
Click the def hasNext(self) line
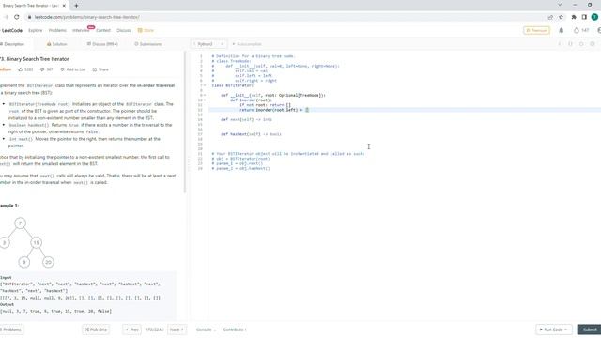point(251,134)
